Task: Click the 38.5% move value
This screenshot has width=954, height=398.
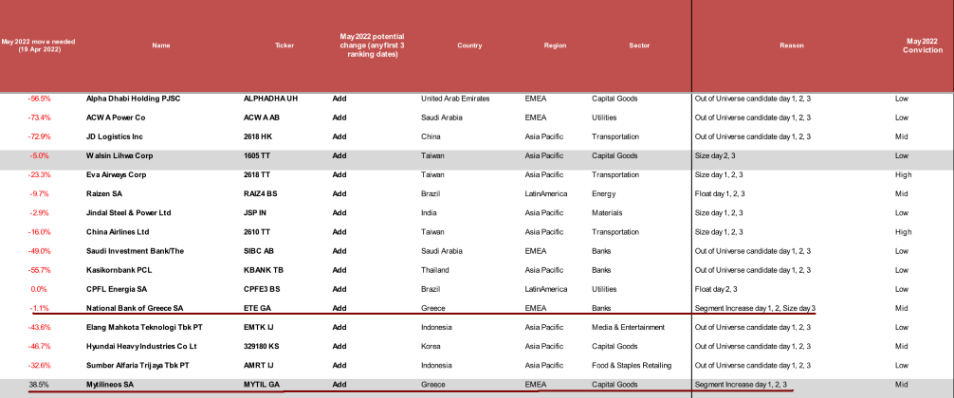Action: tap(39, 385)
